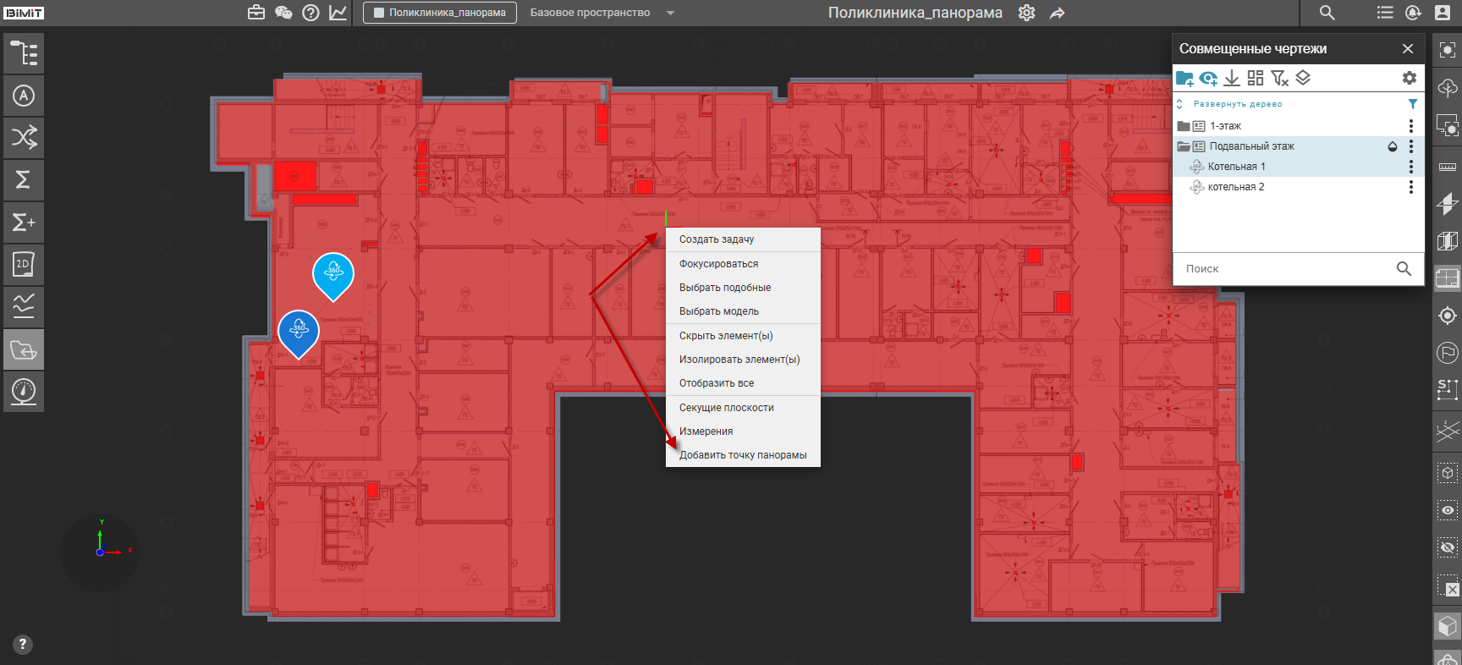This screenshot has height=665, width=1462.
Task: Toggle the drawings tree filter funnel
Action: click(x=1412, y=104)
